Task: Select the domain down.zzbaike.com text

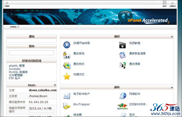Action: click(43, 90)
